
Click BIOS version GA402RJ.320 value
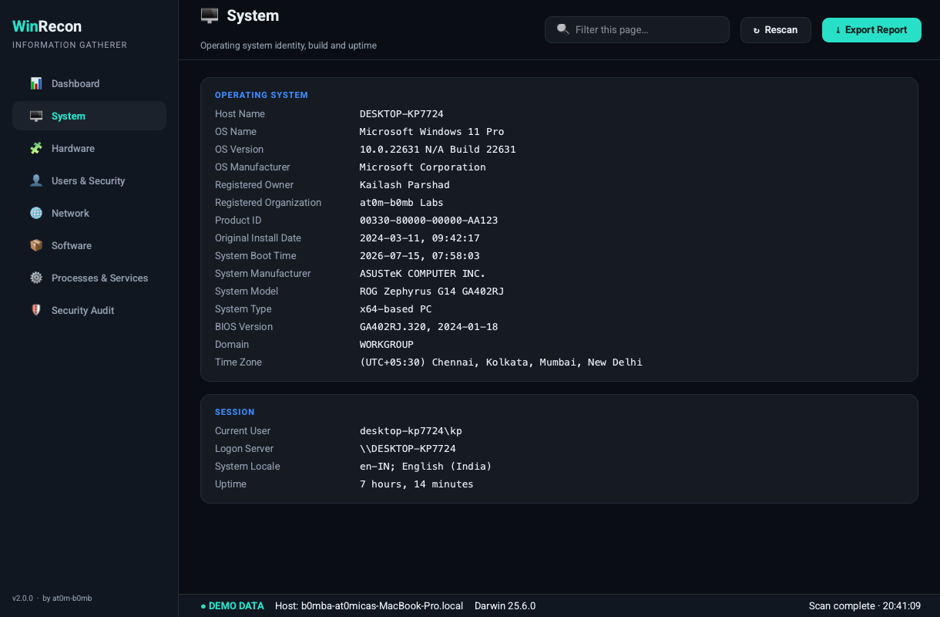pyautogui.click(x=429, y=327)
